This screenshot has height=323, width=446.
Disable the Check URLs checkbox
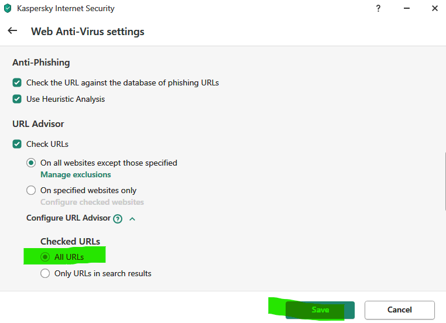(18, 144)
